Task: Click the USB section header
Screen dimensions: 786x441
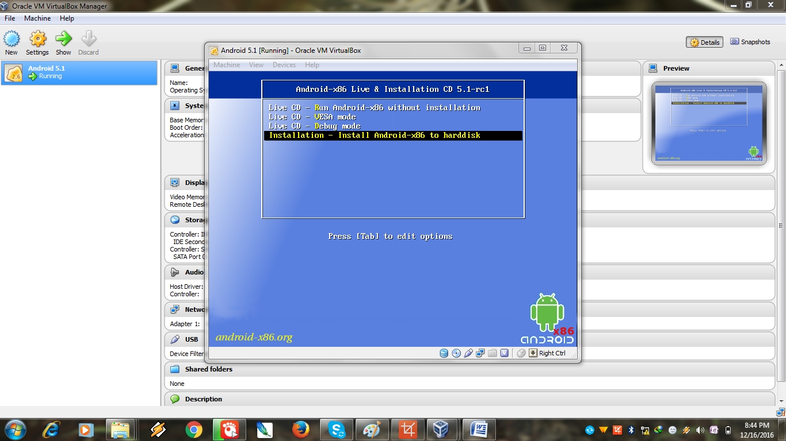Action: (470, 339)
